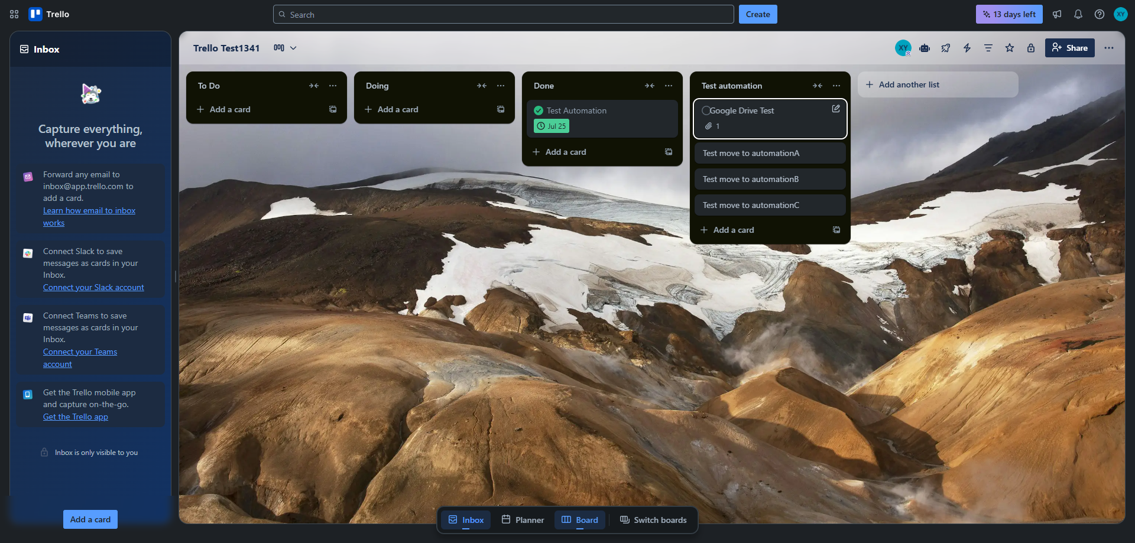The width and height of the screenshot is (1135, 543).
Task: Open the board view switcher dropdown
Action: coord(285,48)
